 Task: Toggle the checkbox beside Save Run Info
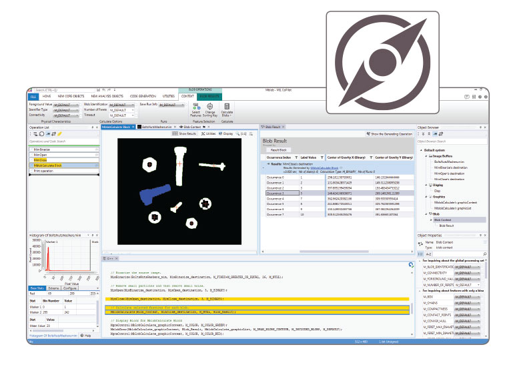coord(186,105)
